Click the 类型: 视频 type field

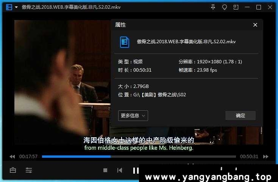click(130, 61)
